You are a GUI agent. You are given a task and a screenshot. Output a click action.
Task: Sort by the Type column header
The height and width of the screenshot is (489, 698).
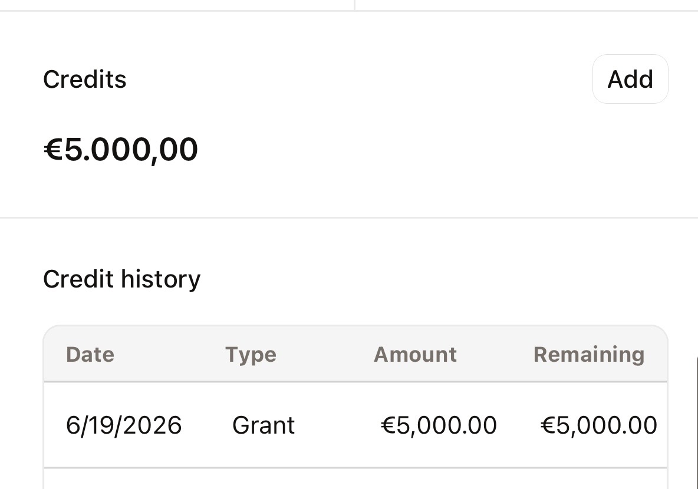251,355
